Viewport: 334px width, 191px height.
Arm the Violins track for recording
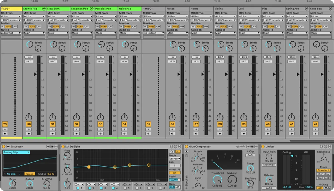(x=220, y=134)
